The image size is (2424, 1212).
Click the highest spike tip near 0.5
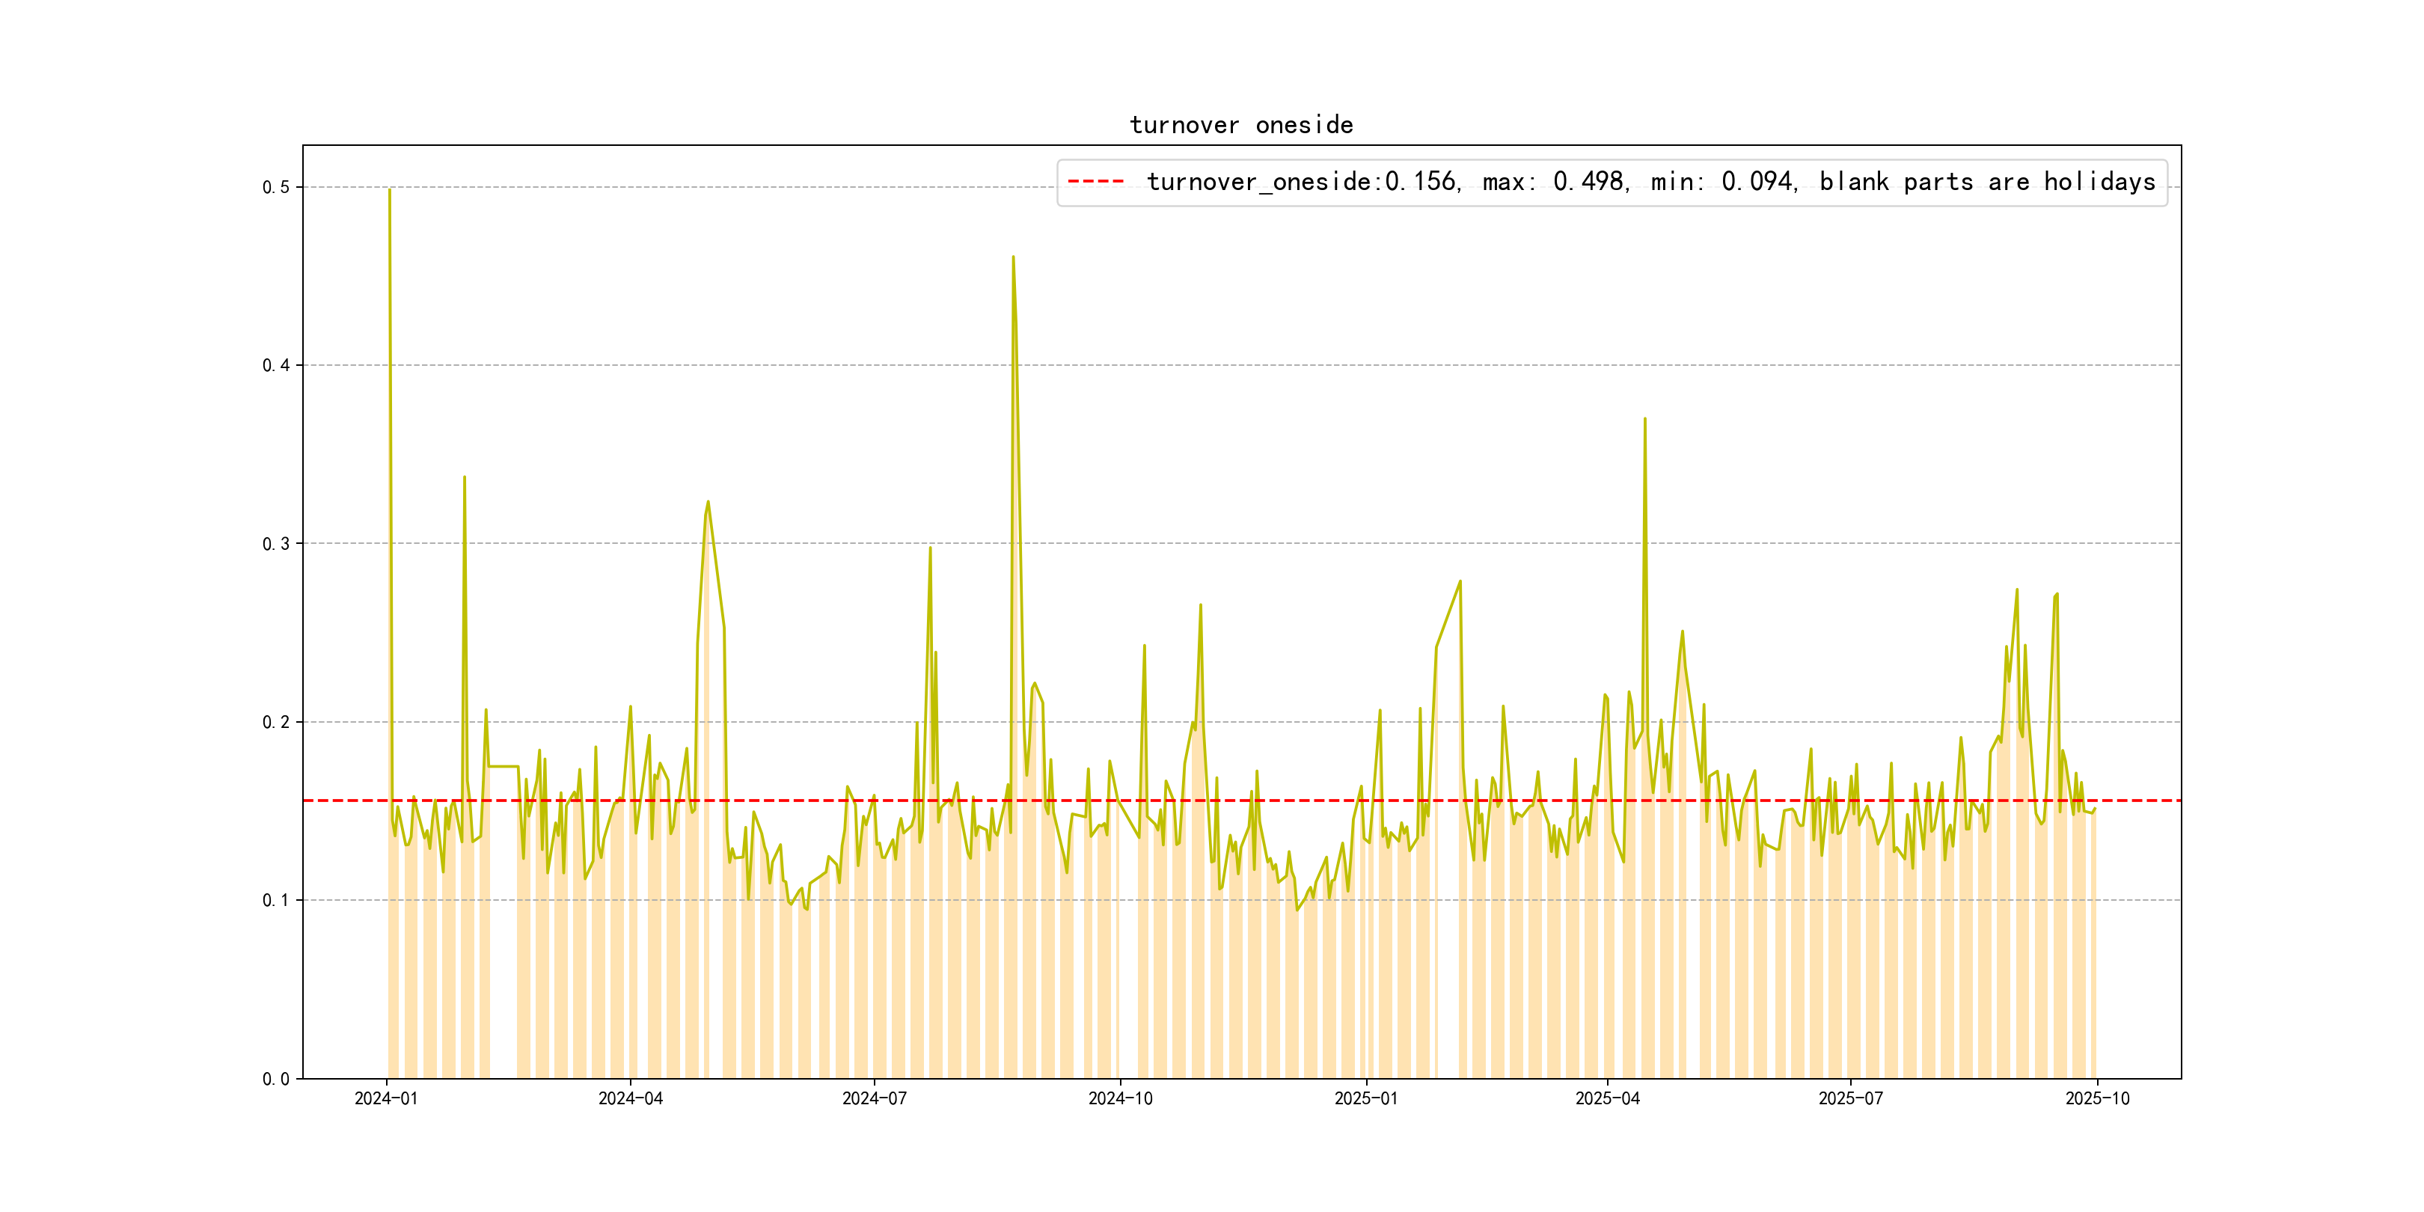[390, 190]
